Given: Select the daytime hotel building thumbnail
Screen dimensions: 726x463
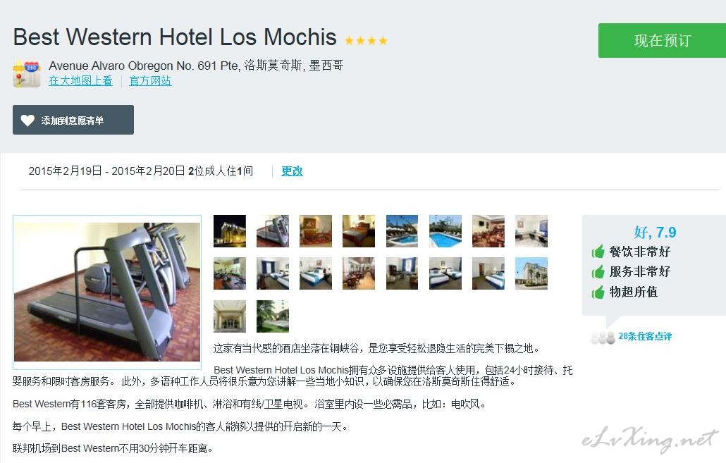Looking at the screenshot, I should [x=531, y=273].
